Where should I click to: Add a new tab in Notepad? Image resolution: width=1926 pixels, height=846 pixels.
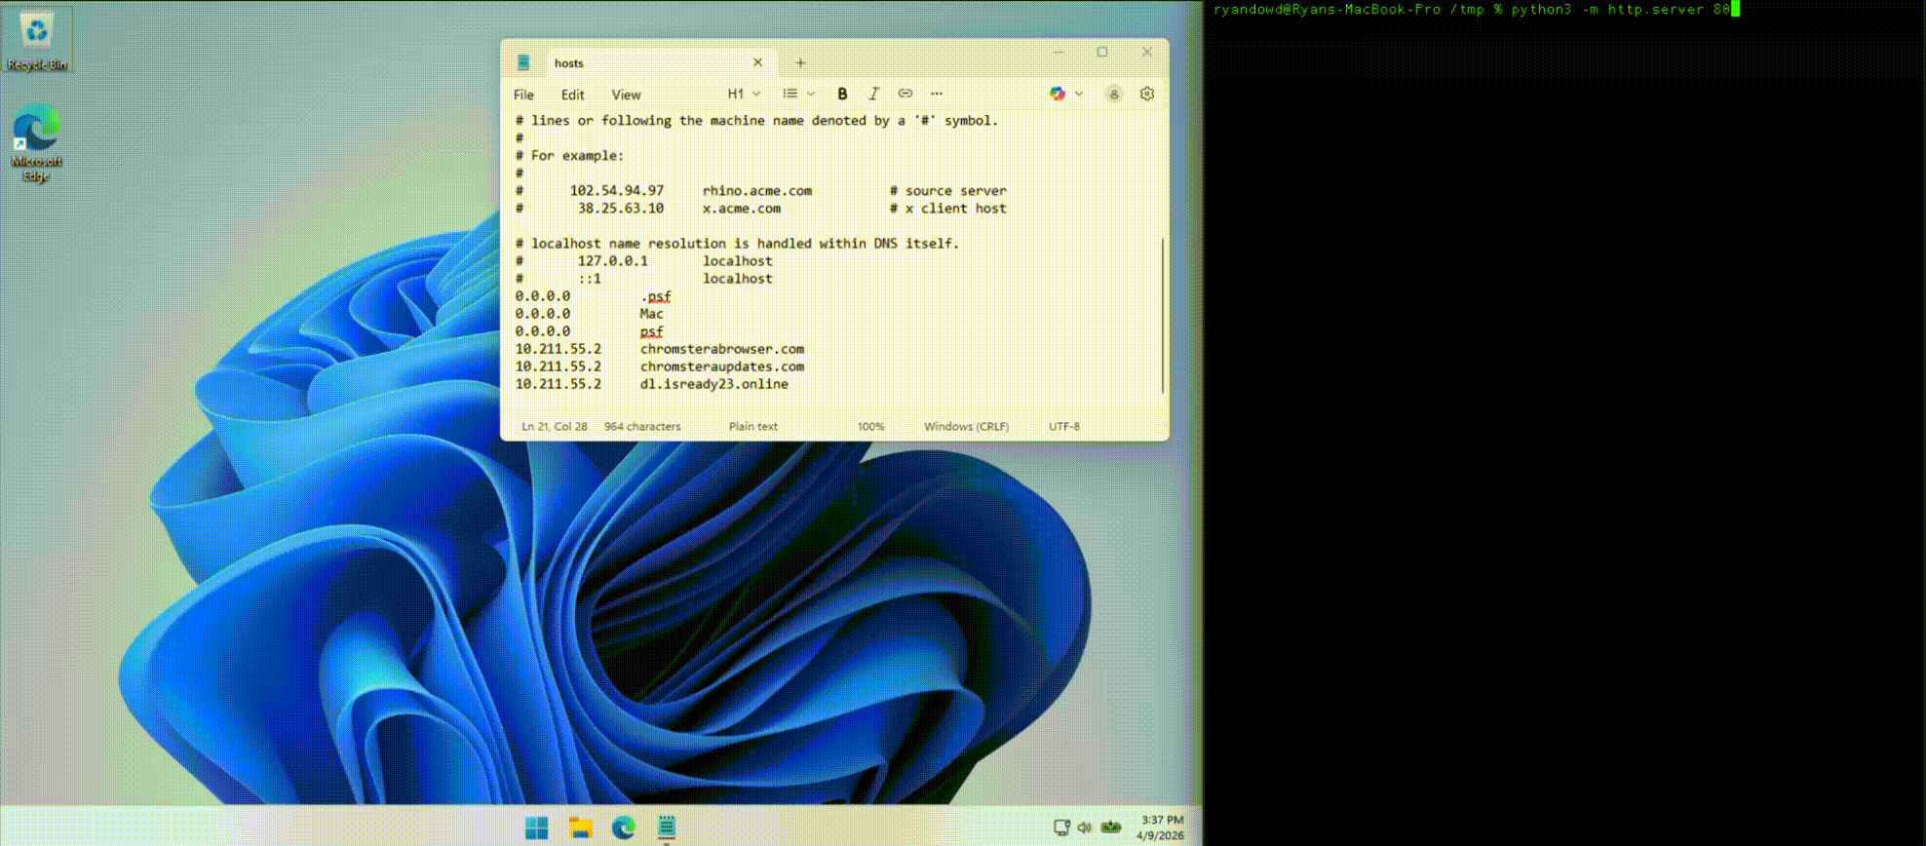(x=800, y=63)
